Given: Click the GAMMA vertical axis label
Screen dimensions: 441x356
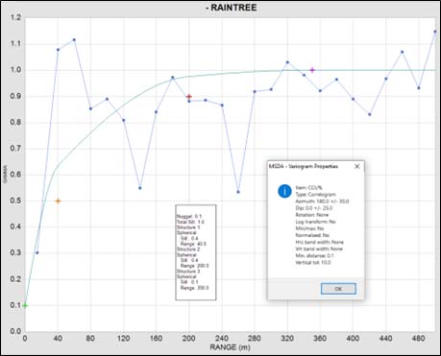Looking at the screenshot, I should [x=5, y=175].
